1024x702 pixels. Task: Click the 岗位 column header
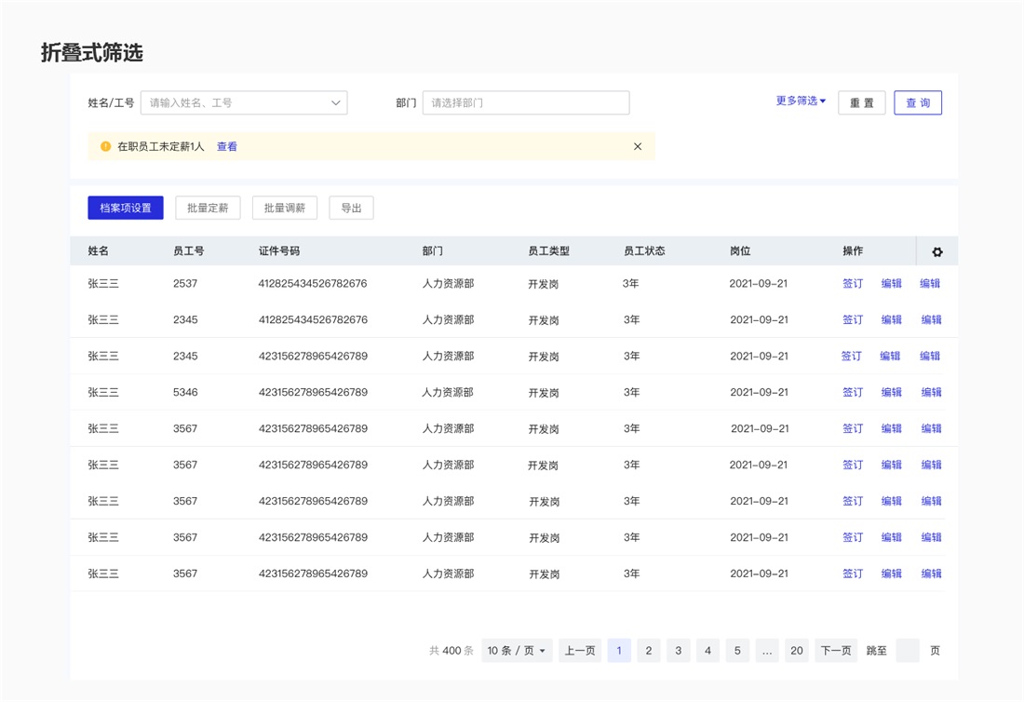(x=740, y=250)
